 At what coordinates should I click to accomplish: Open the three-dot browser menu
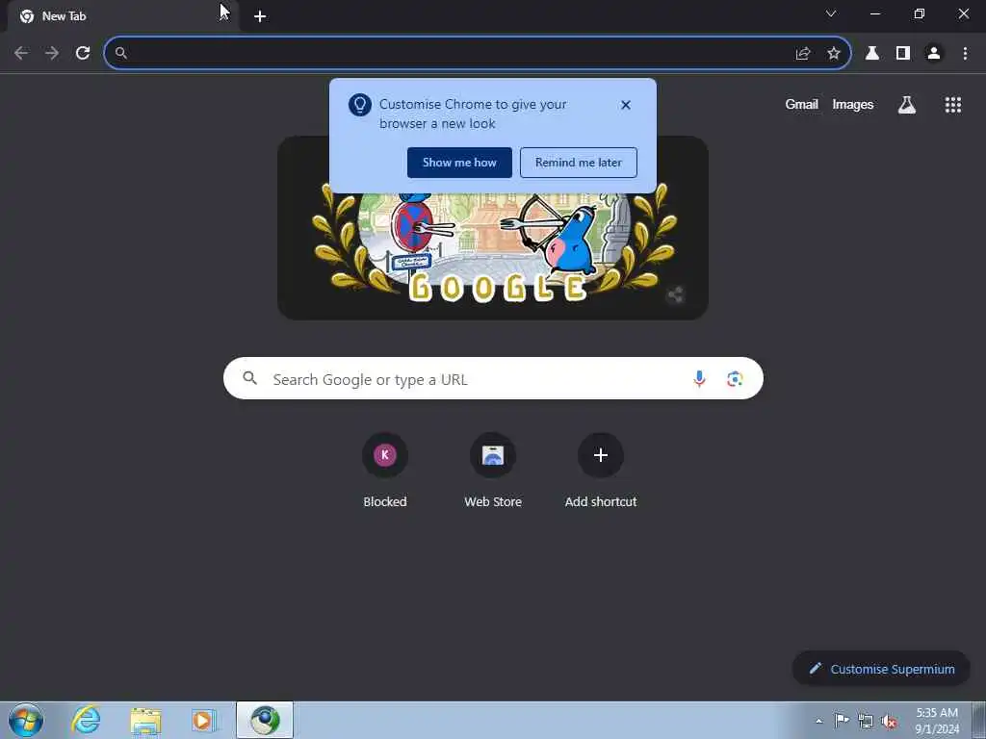[965, 54]
